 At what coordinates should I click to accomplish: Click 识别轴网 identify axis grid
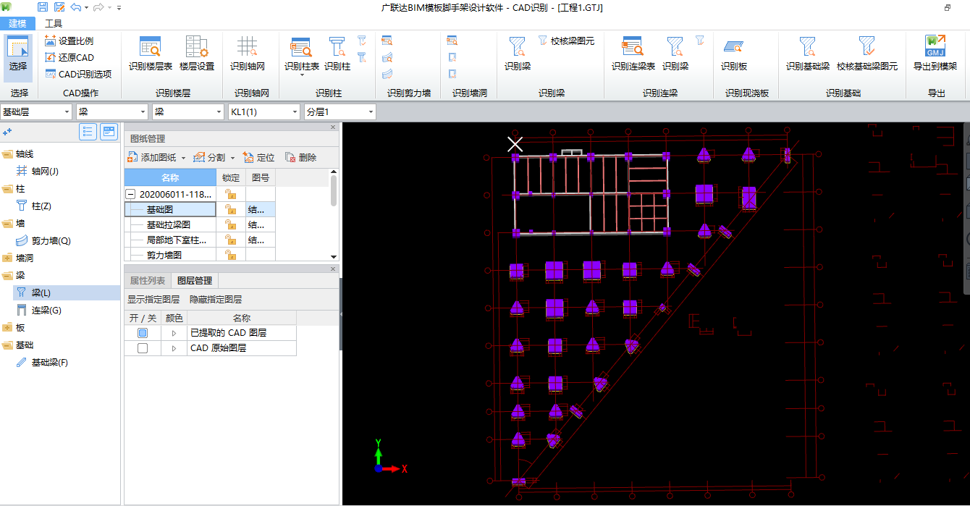point(248,54)
